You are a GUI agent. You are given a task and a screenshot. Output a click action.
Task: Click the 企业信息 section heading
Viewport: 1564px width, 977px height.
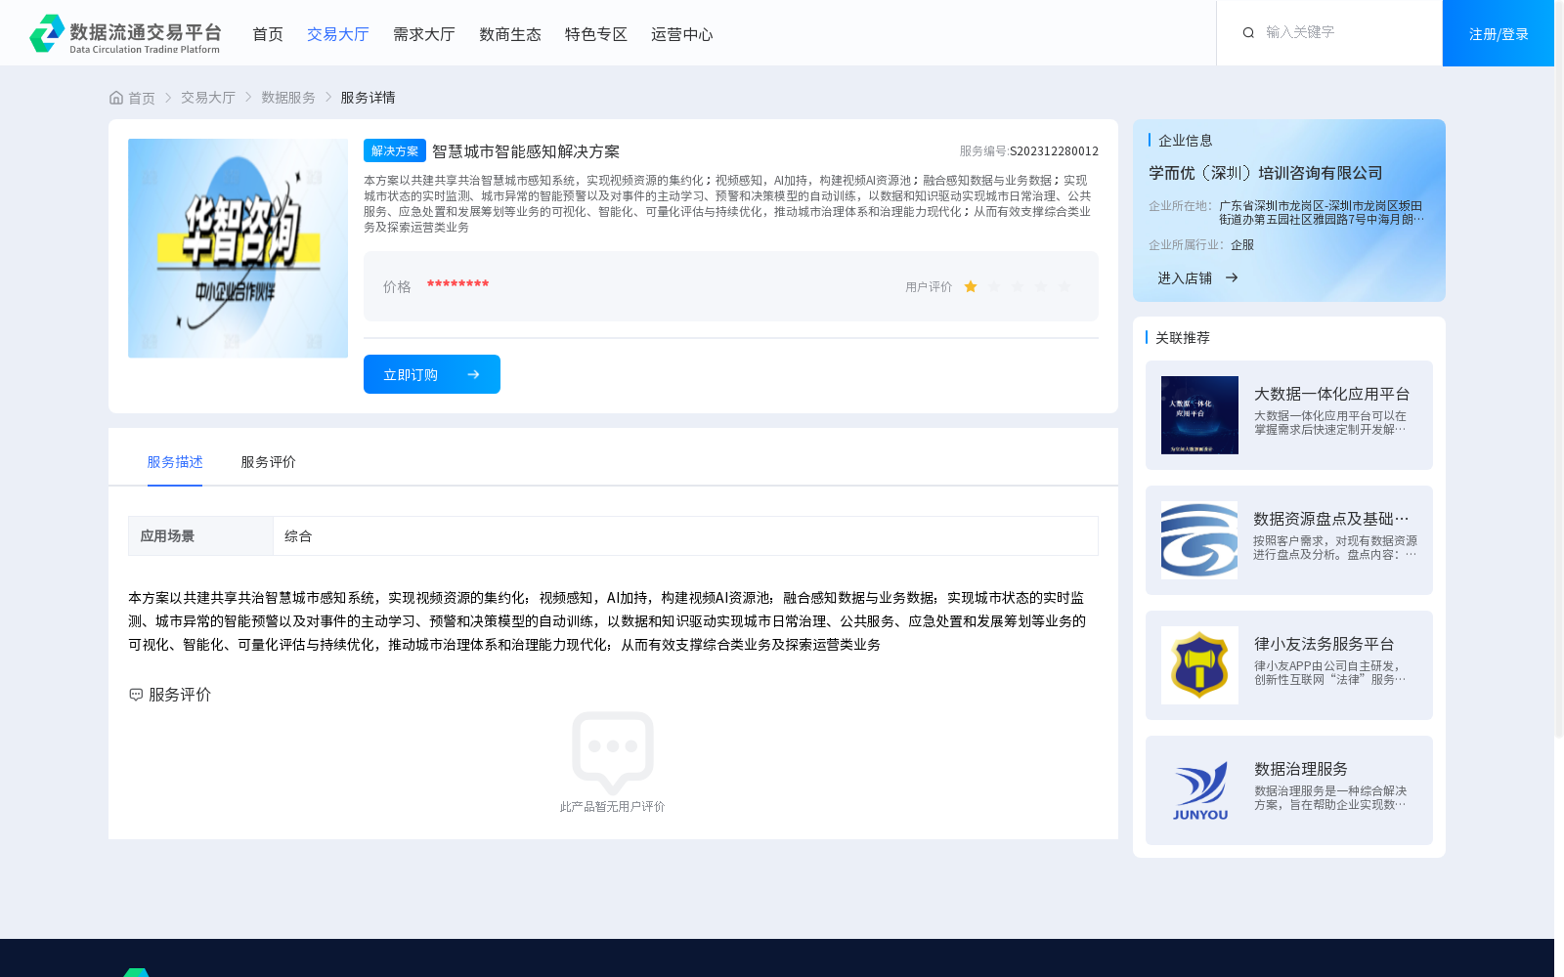coord(1186,141)
